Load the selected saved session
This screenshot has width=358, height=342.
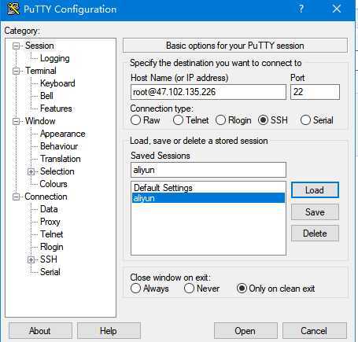click(315, 190)
